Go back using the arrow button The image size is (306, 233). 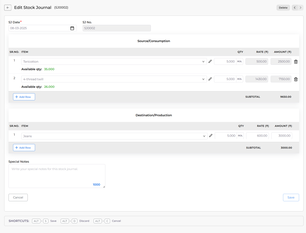[8, 7]
